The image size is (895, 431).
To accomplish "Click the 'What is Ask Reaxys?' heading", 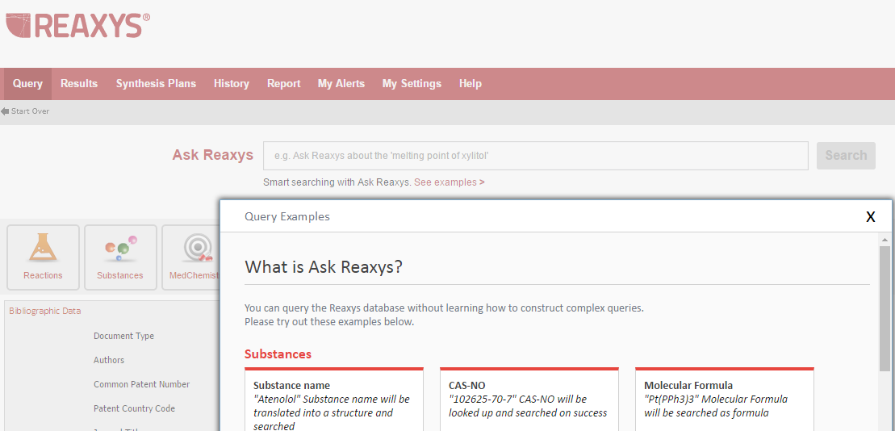I will tap(324, 266).
